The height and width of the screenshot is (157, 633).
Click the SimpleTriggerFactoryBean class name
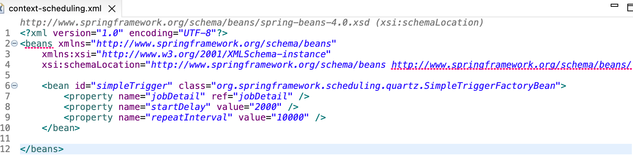489,86
